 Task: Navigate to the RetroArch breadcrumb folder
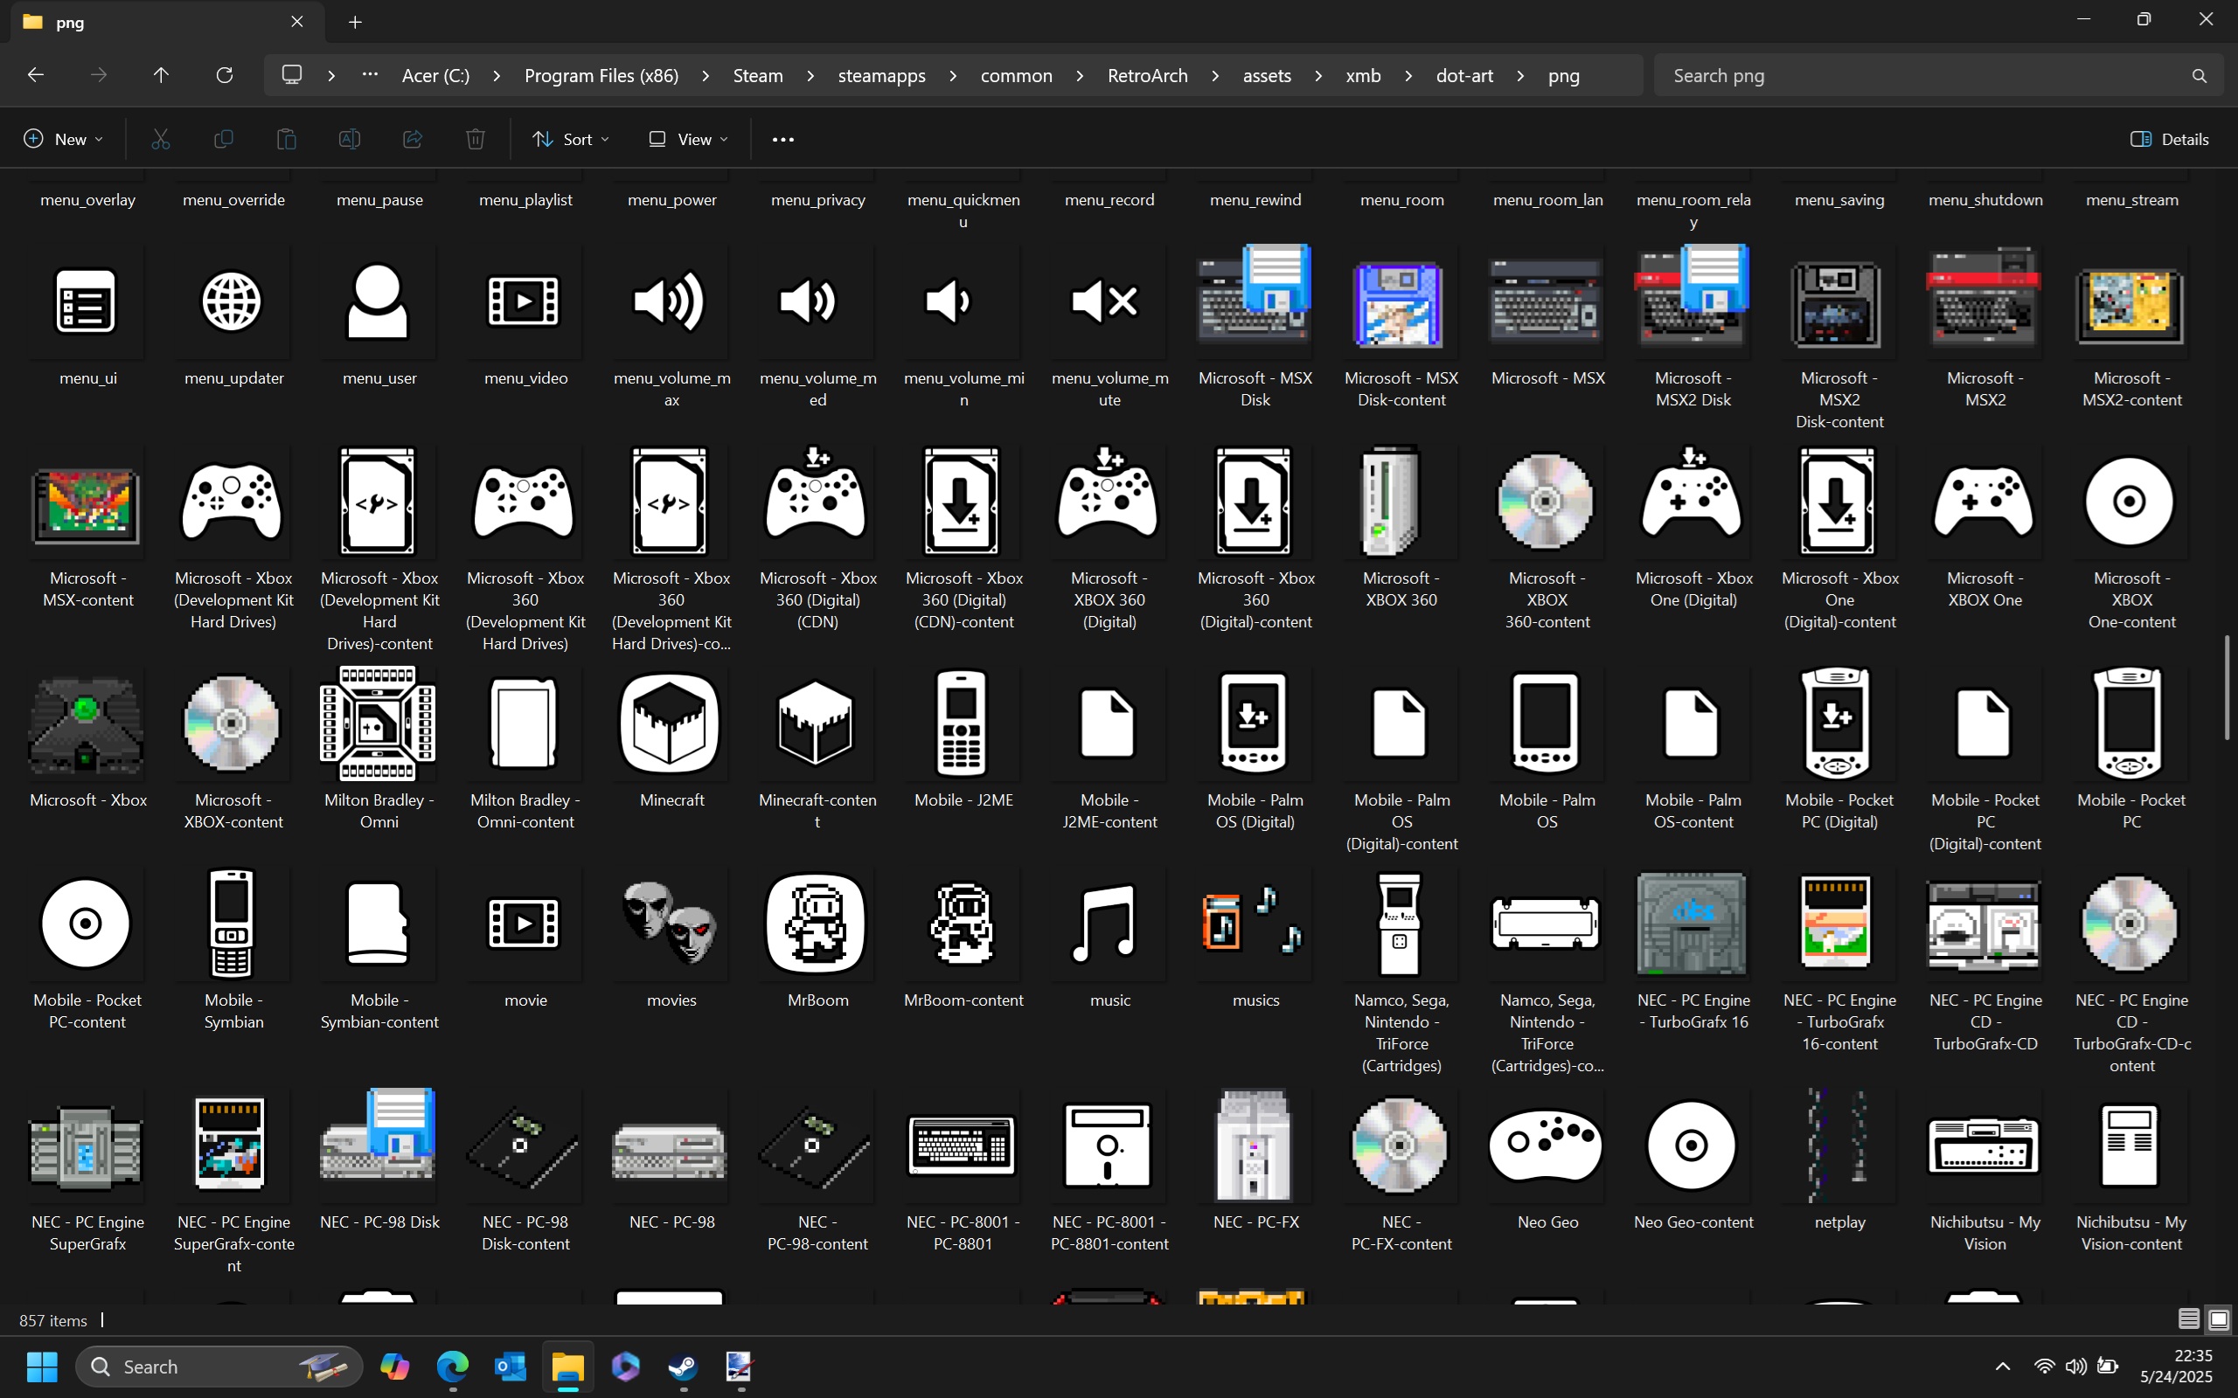1147,75
